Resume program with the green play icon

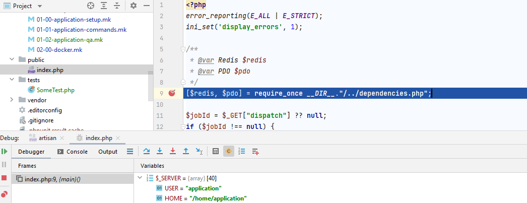pyautogui.click(x=5, y=151)
